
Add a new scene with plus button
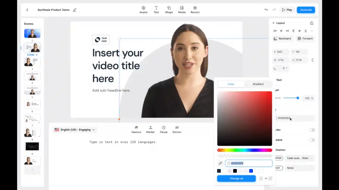click(32, 170)
